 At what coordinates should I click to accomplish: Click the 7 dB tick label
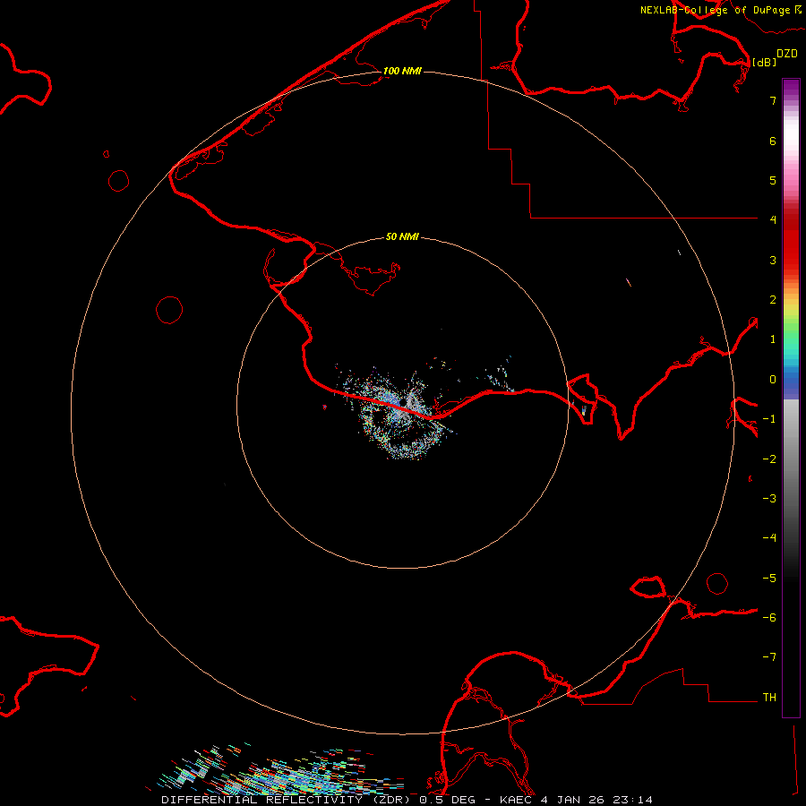pyautogui.click(x=773, y=100)
